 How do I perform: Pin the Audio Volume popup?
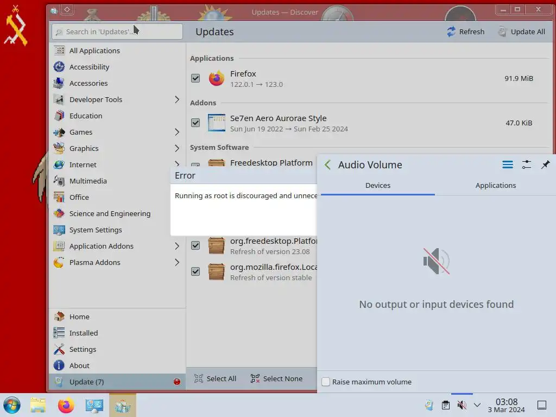click(545, 165)
